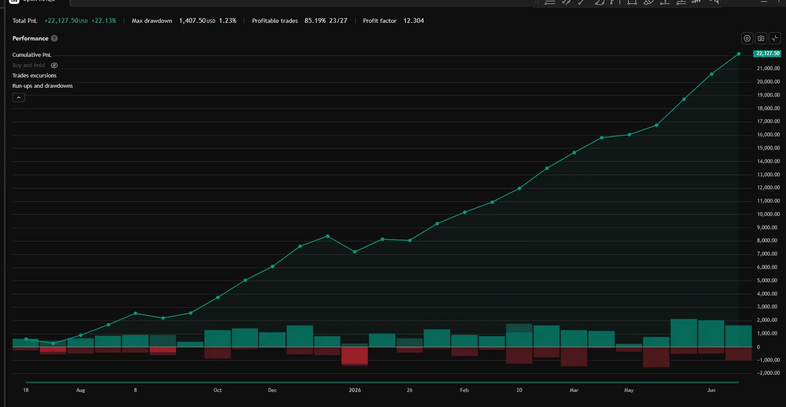786x407 pixels.
Task: Click the Buy and hold label
Action: click(28, 65)
